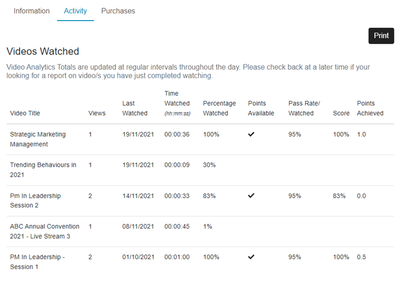
Task: Open the Activity tab
Action: coord(76,11)
